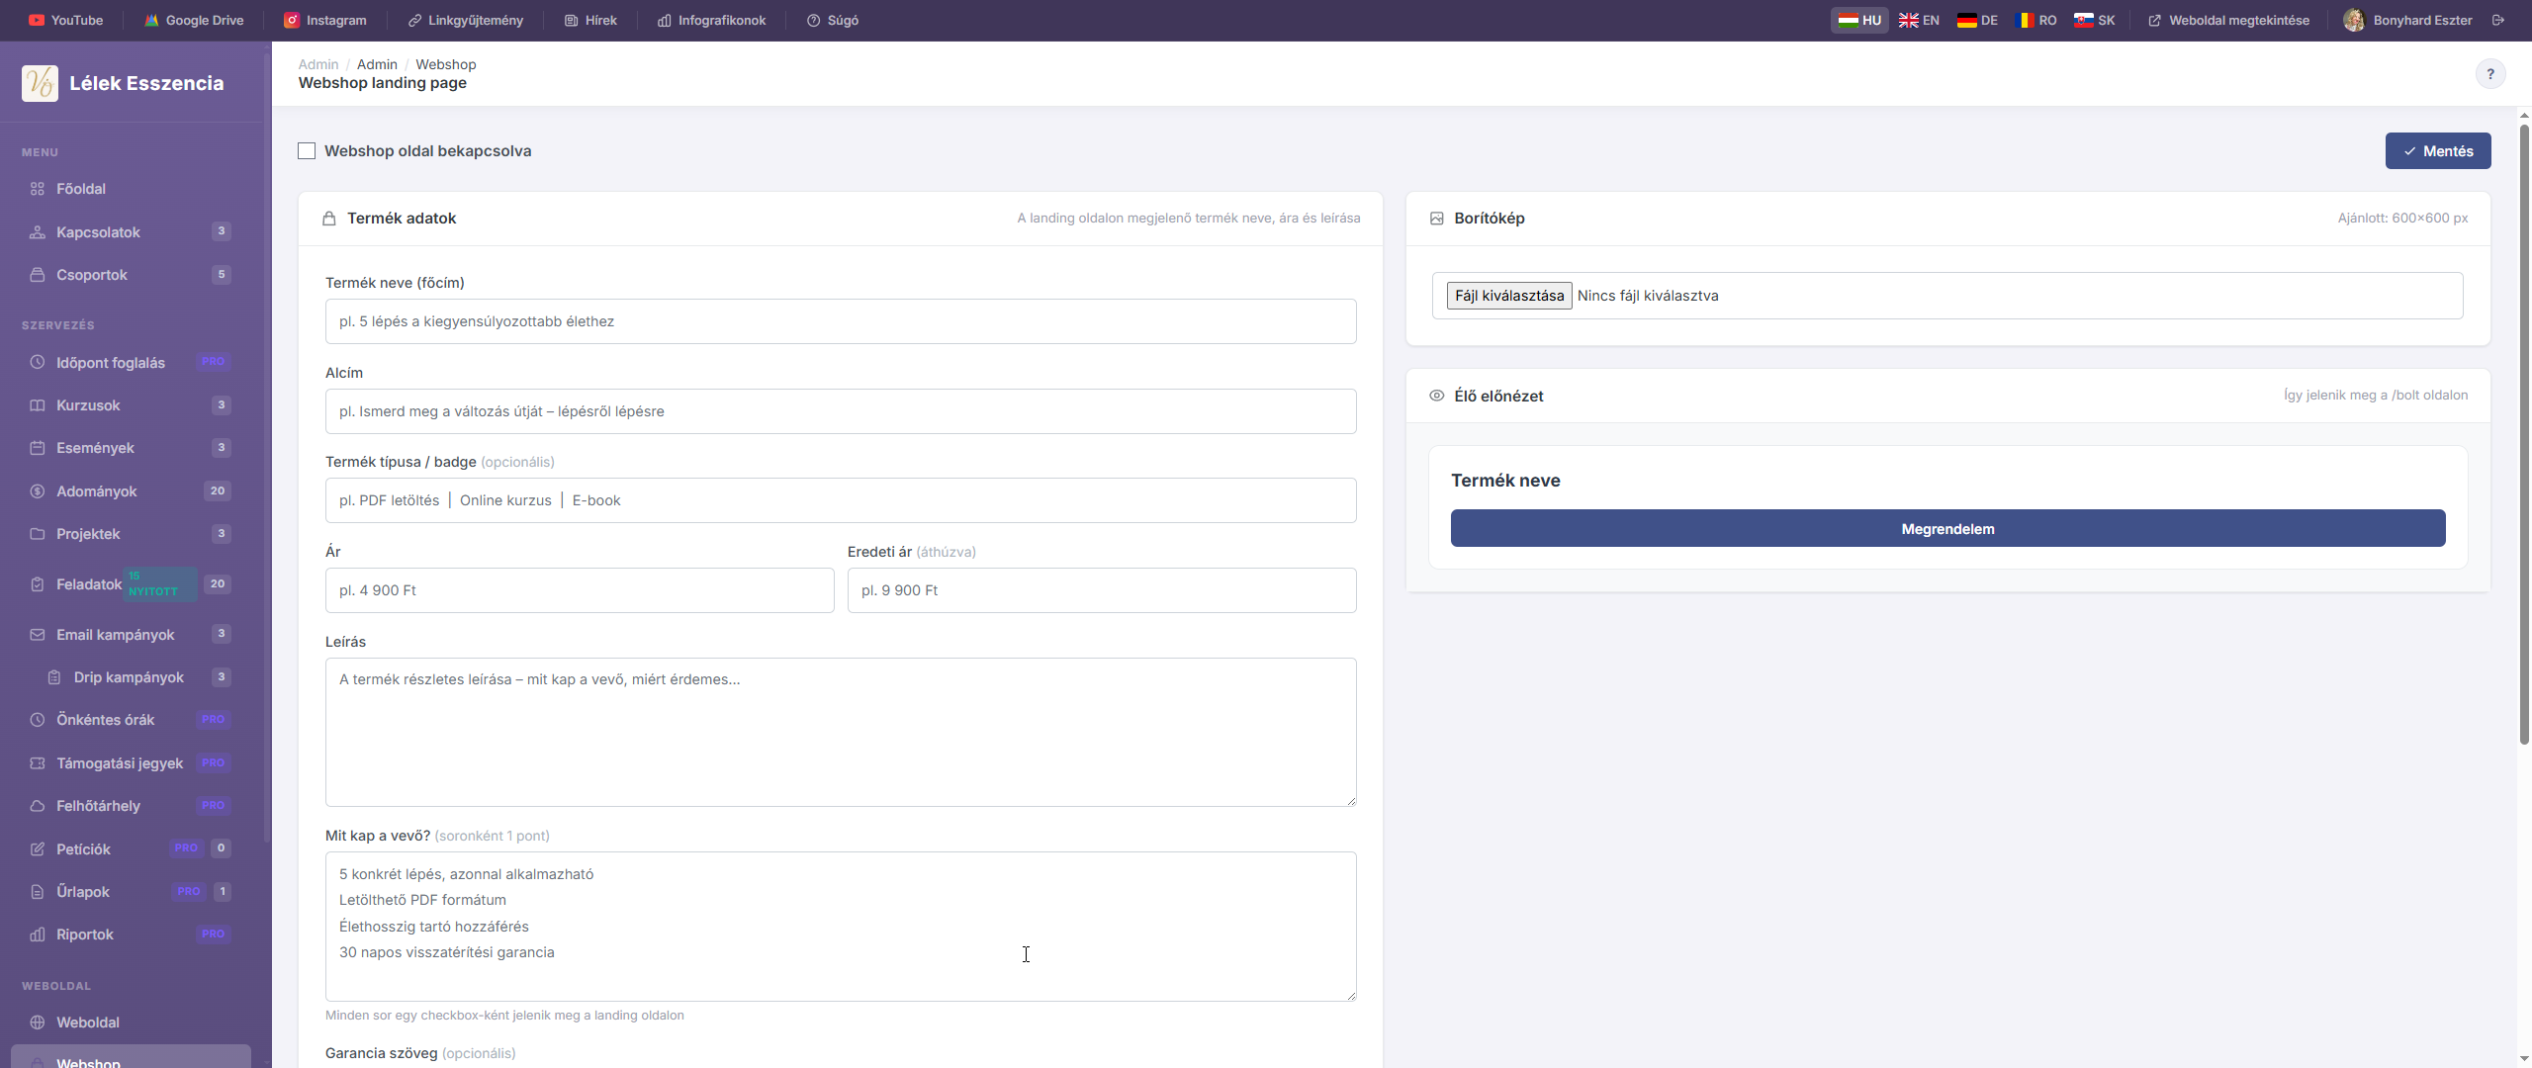Open Petíciók edit icon

[38, 849]
